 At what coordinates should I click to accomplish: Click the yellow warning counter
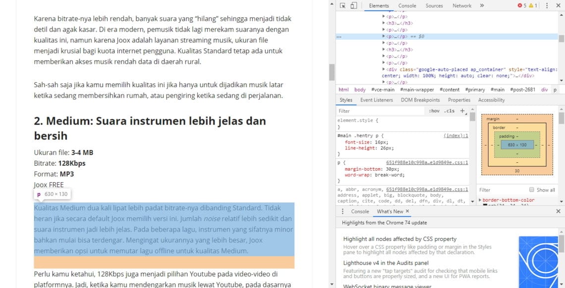click(x=532, y=5)
